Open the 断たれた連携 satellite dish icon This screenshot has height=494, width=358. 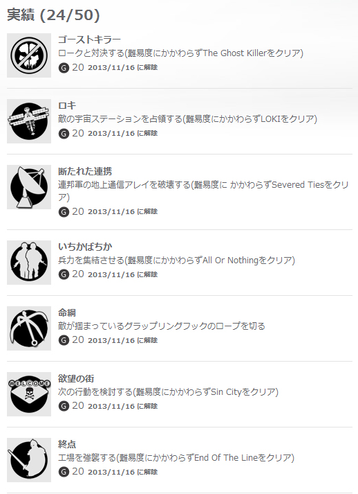tap(29, 187)
